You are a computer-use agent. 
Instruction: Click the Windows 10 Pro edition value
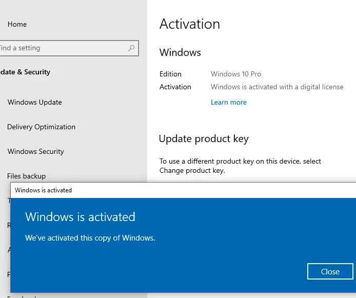click(x=236, y=74)
